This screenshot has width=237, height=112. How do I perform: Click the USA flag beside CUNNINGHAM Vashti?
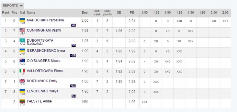point(22,30)
